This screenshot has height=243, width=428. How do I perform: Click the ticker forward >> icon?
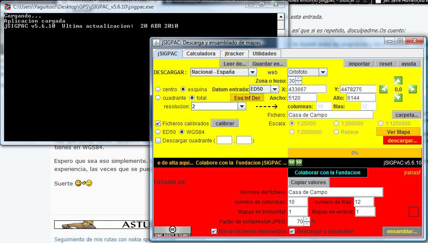coord(299,162)
